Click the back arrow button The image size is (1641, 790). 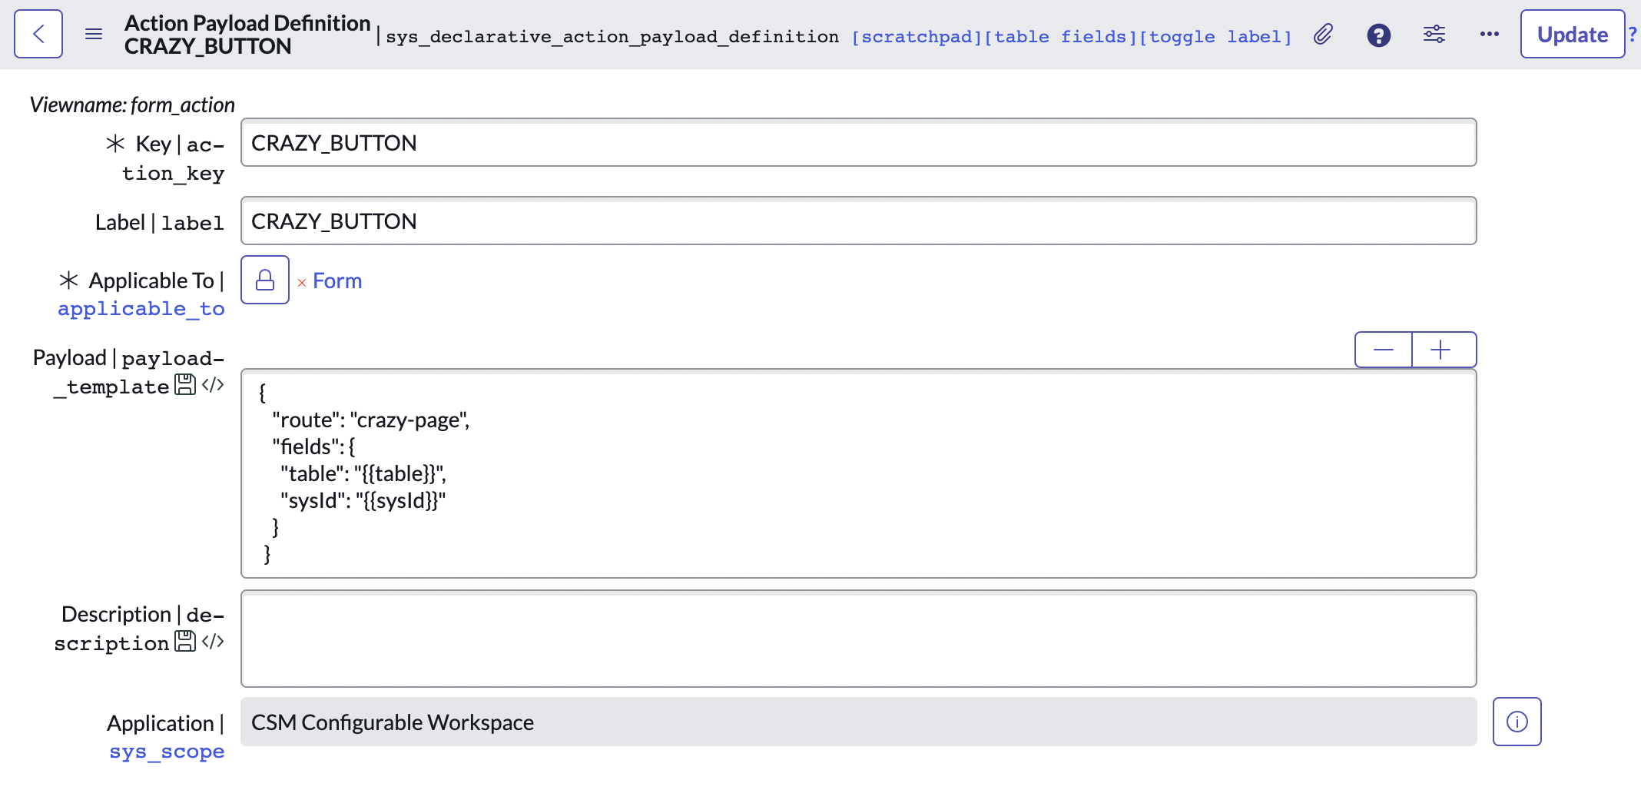(x=38, y=34)
